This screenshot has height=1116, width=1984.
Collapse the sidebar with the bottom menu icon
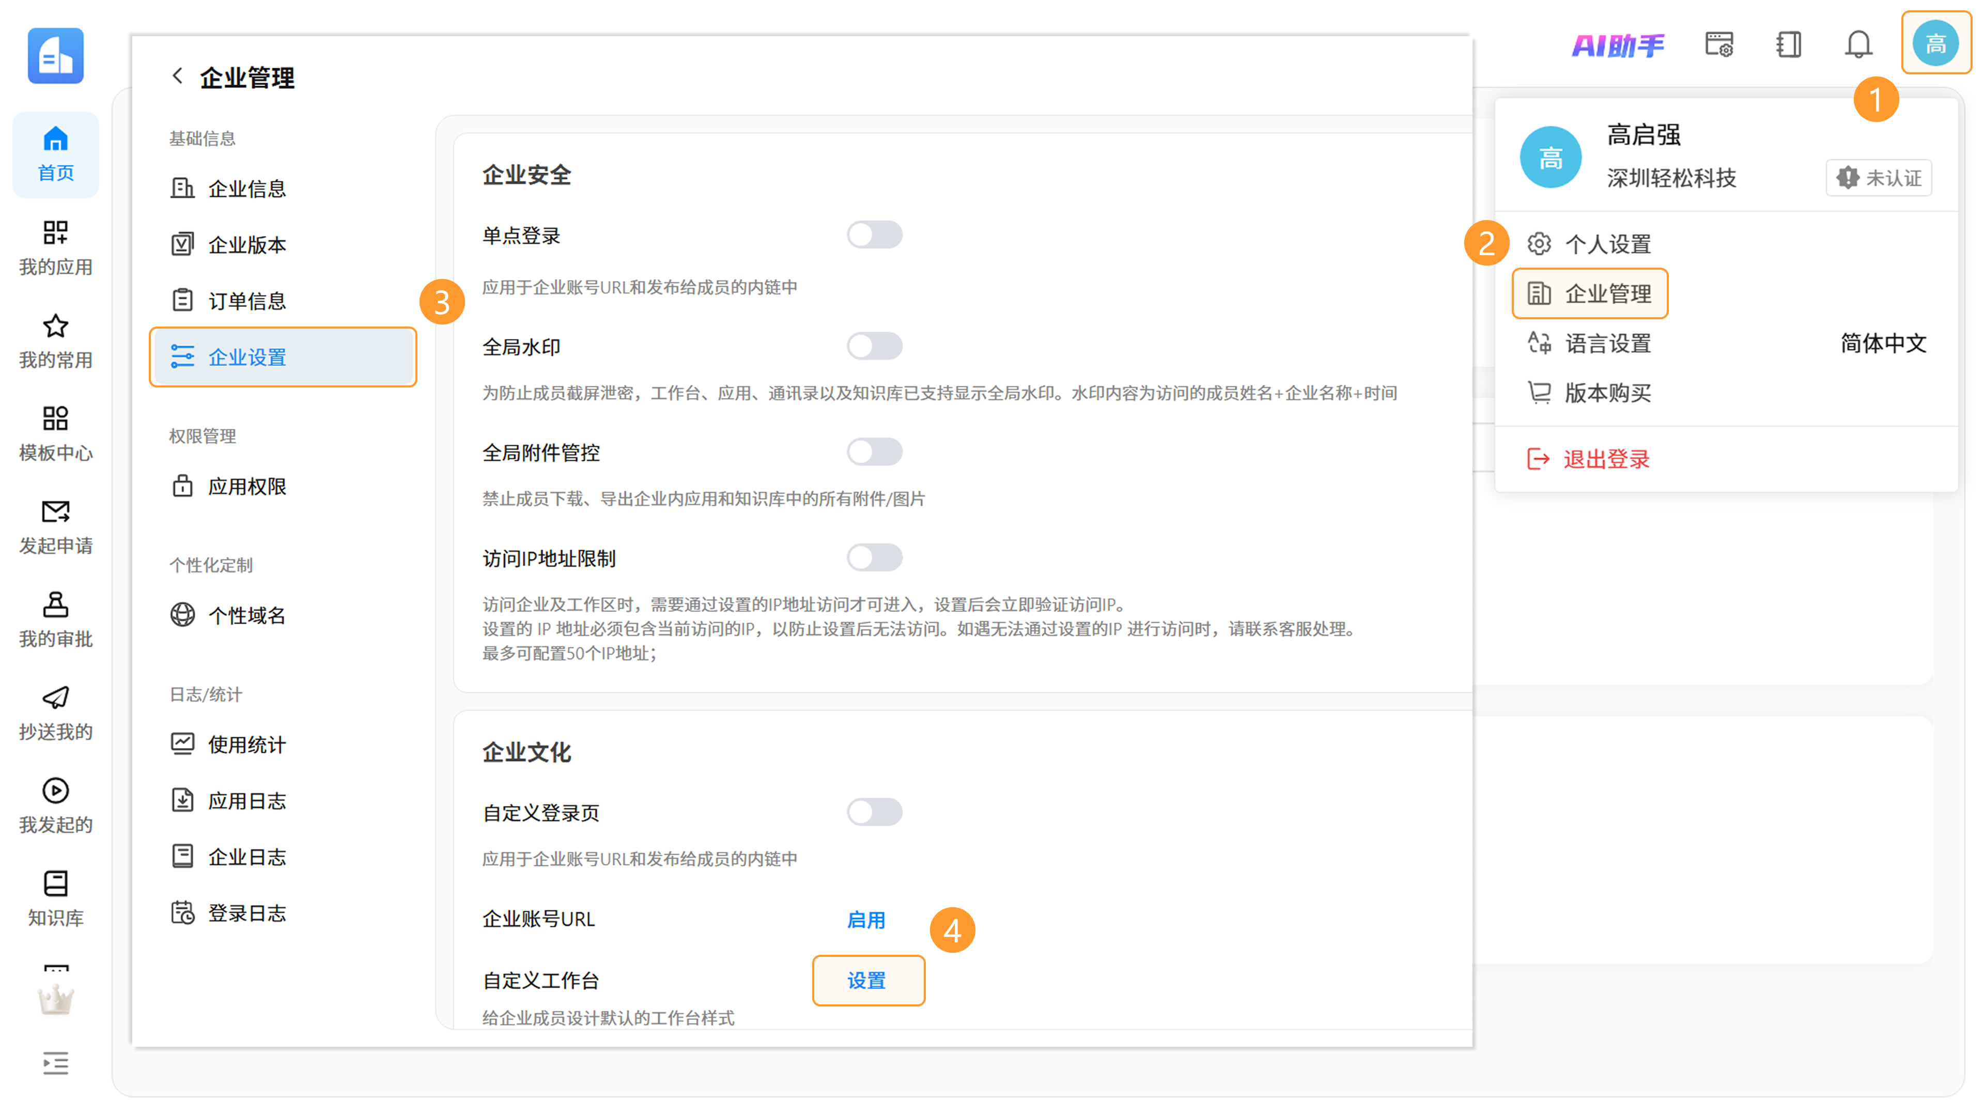coord(55,1063)
